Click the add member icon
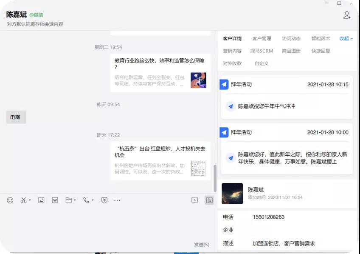 (347, 15)
